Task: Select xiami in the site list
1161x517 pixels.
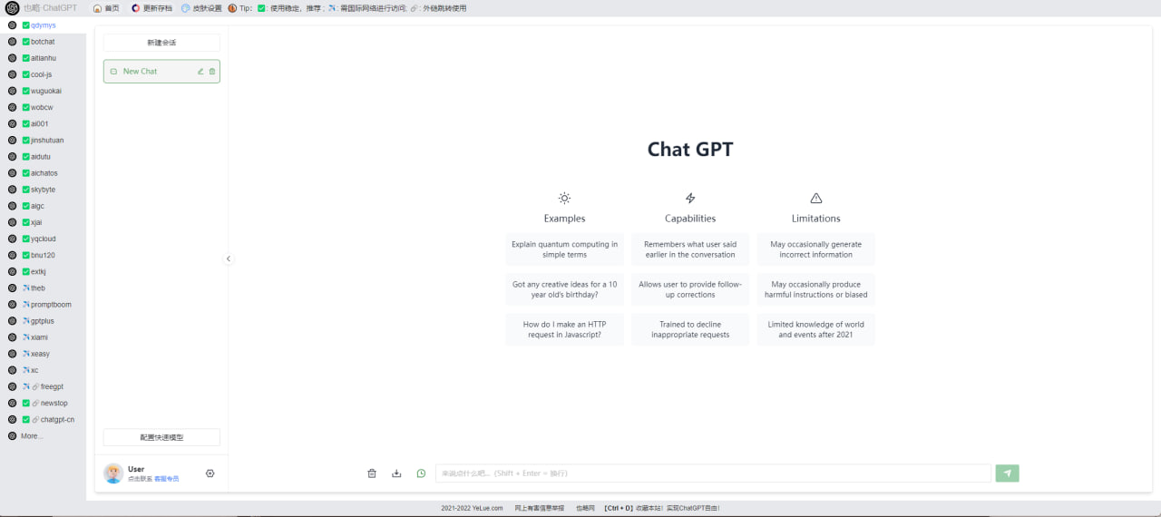Action: click(x=43, y=337)
